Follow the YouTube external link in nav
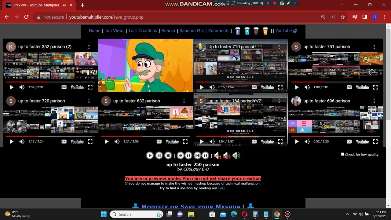This screenshot has height=220, width=391. tap(286, 31)
